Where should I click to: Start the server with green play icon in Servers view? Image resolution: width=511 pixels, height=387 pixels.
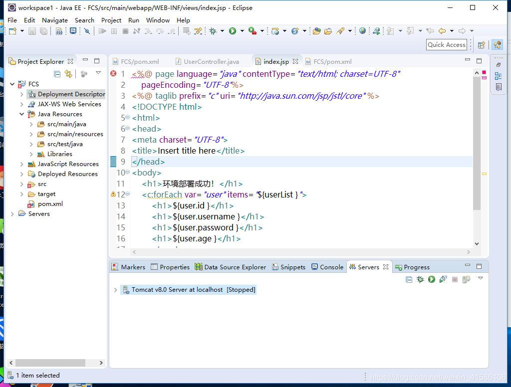[x=432, y=279]
